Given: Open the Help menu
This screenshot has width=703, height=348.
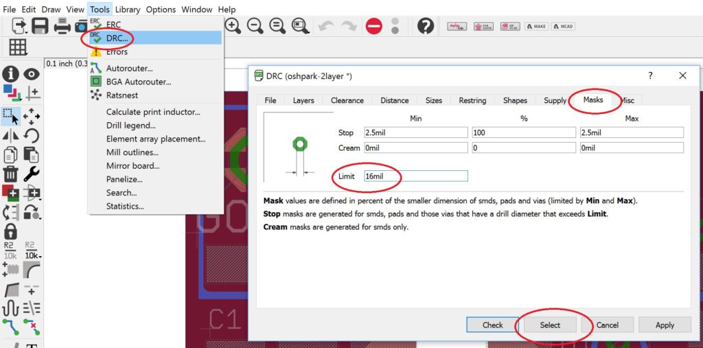Looking at the screenshot, I should [227, 10].
